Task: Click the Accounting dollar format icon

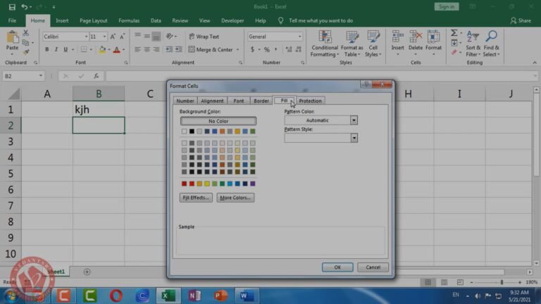Action: pyautogui.click(x=253, y=50)
